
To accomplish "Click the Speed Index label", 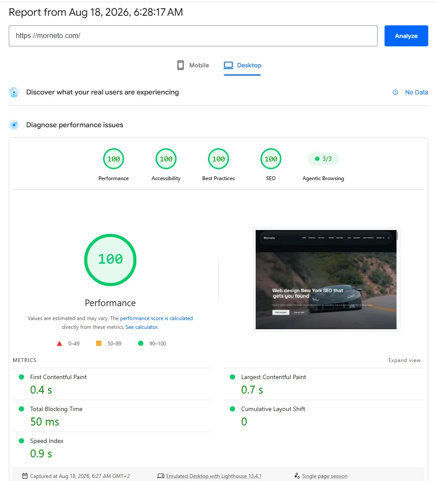I will [47, 441].
